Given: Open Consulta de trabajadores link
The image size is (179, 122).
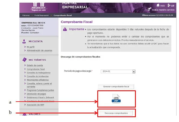Looking at the screenshot, I should (x=39, y=73).
